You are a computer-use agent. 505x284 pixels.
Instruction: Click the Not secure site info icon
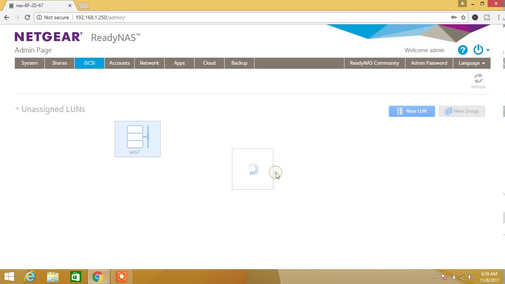(39, 17)
